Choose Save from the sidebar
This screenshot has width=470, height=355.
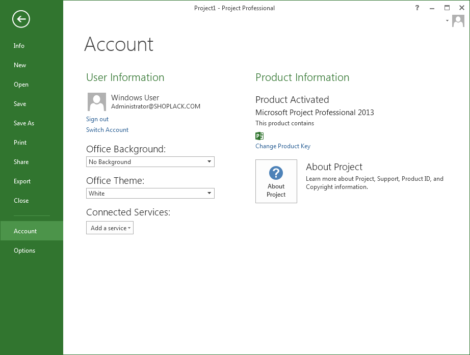pos(32,104)
